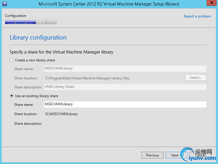
Task: Click the existing share's Share description label
Action: point(28,124)
